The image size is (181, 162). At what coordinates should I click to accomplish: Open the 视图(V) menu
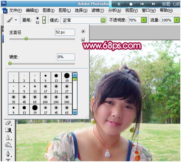click(x=131, y=10)
